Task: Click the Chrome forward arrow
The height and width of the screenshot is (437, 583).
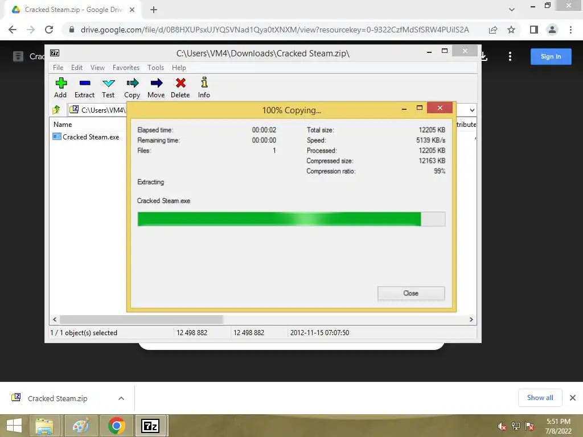Action: 31,30
